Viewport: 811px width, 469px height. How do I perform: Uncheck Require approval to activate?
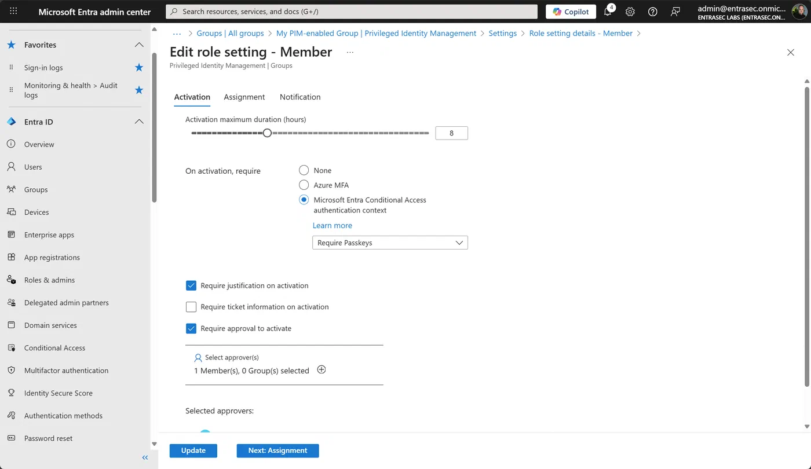coord(191,328)
